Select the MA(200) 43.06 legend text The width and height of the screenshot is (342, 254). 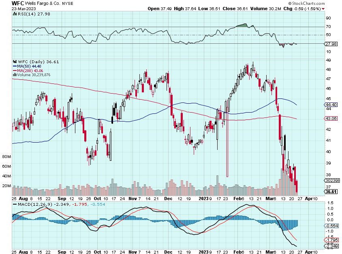tap(30, 70)
